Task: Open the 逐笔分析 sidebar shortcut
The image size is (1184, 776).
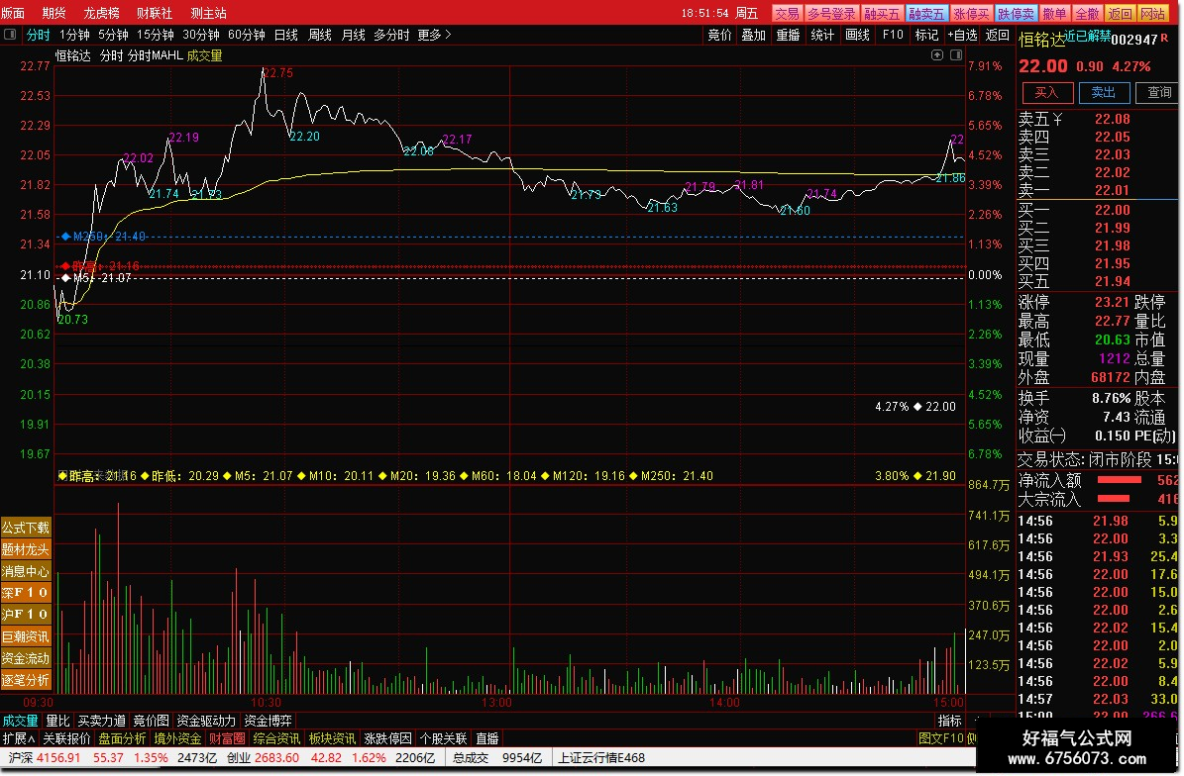Action: 26,680
